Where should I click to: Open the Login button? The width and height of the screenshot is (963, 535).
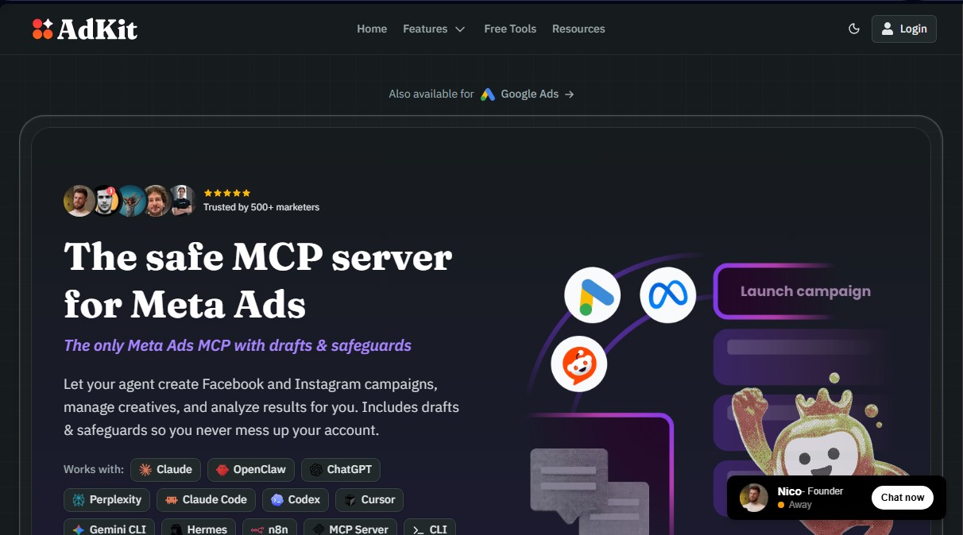pyautogui.click(x=903, y=29)
